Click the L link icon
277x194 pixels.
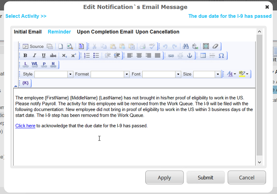pyautogui.click(x=25, y=65)
